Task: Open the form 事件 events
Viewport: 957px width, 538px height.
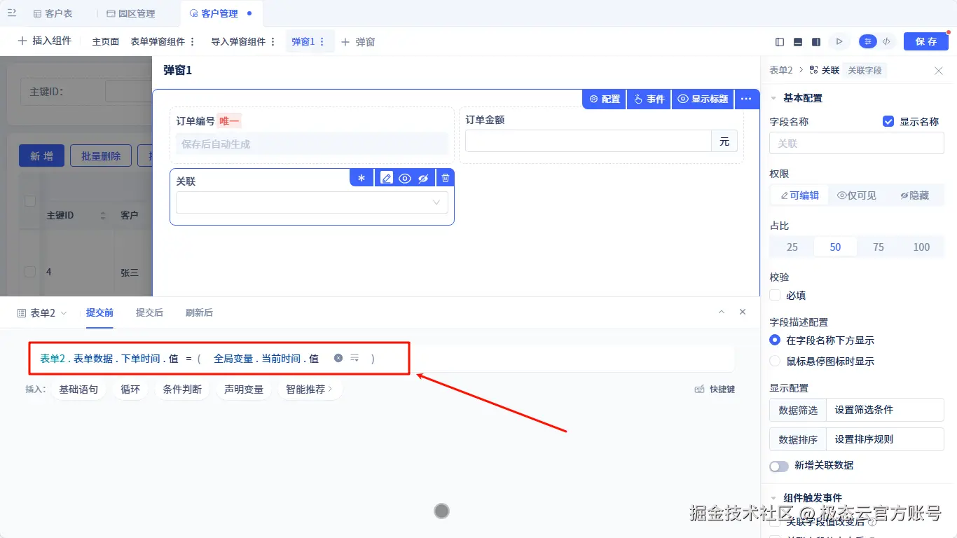Action: pyautogui.click(x=649, y=99)
